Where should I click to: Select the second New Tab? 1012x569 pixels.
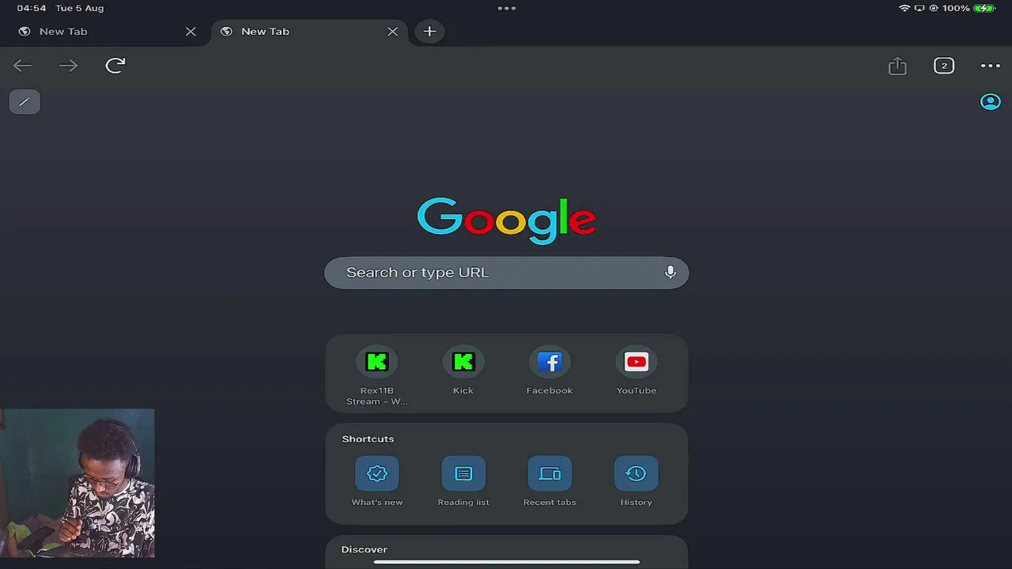[x=309, y=32]
